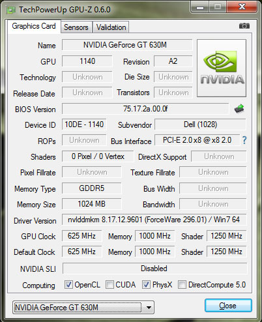
Task: Click the Default Clock row Shader 1250 MHz field
Action: 226,252
